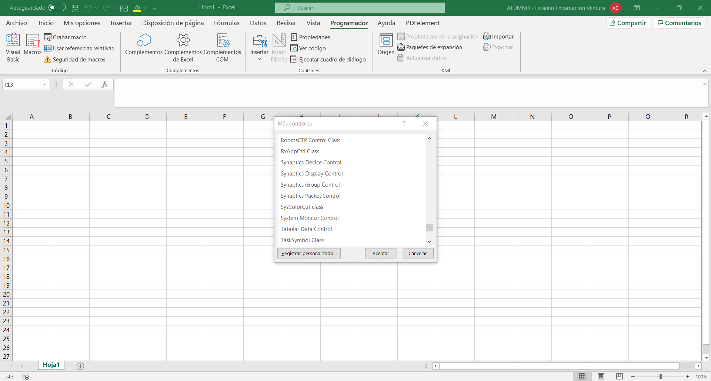Open the Macros dialog
711x381 pixels.
click(x=33, y=44)
